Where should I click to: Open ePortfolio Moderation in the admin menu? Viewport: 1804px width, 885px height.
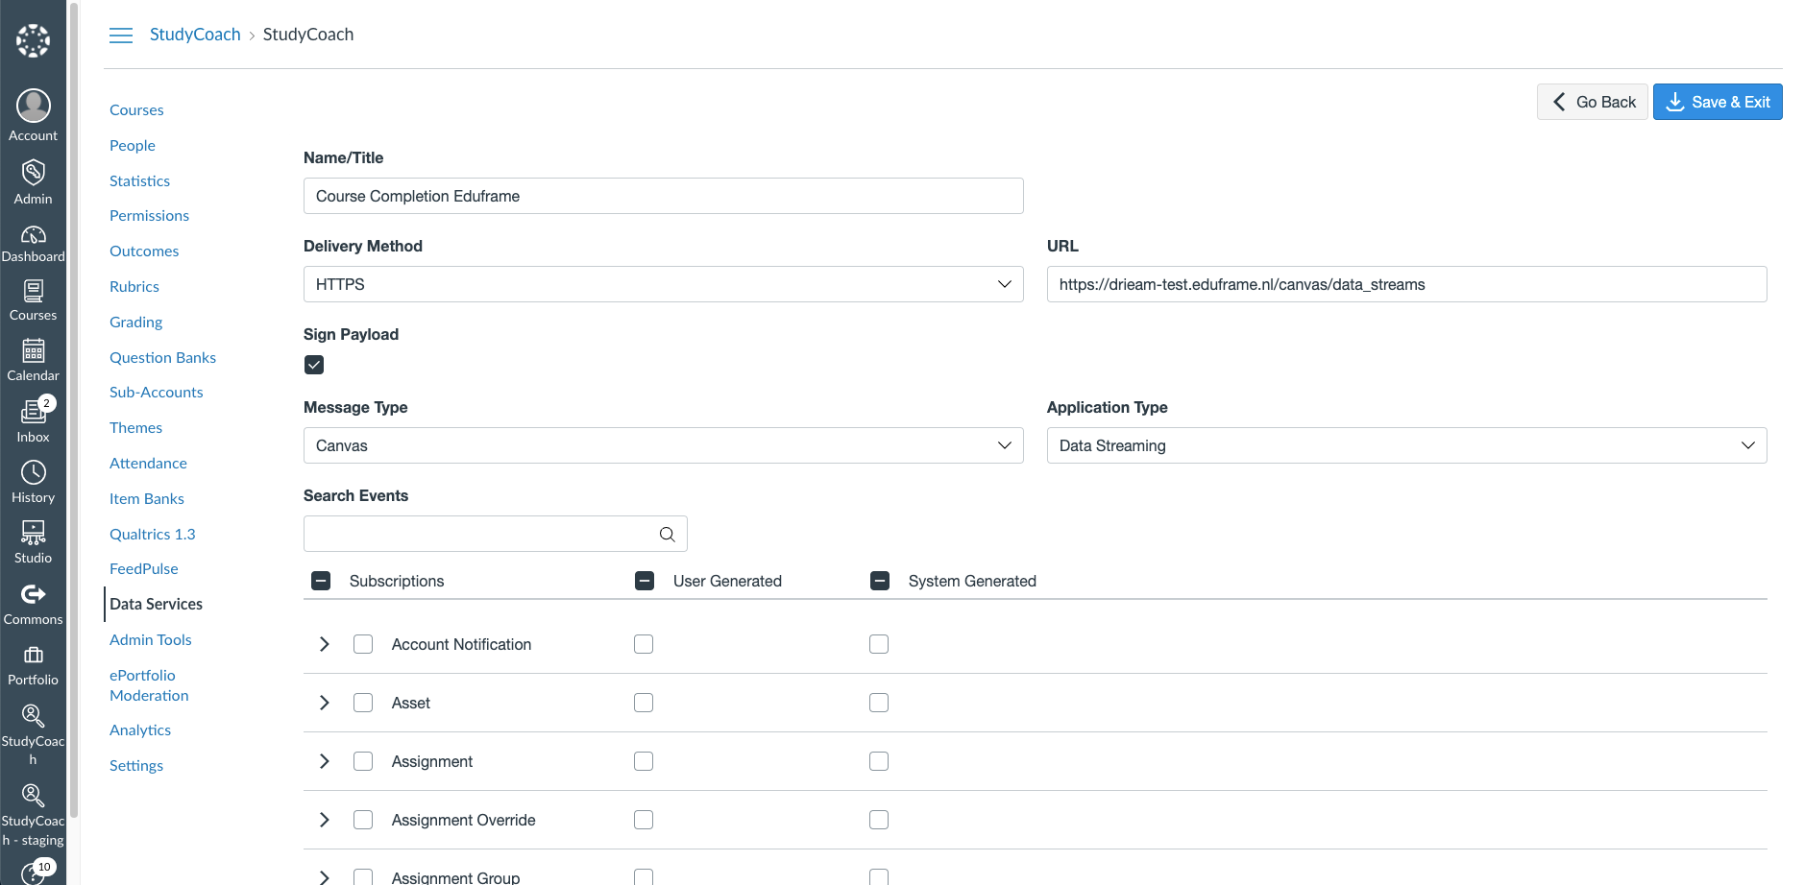tap(149, 685)
